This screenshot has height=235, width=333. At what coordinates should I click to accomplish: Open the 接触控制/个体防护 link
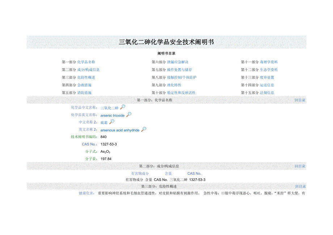[182, 77]
